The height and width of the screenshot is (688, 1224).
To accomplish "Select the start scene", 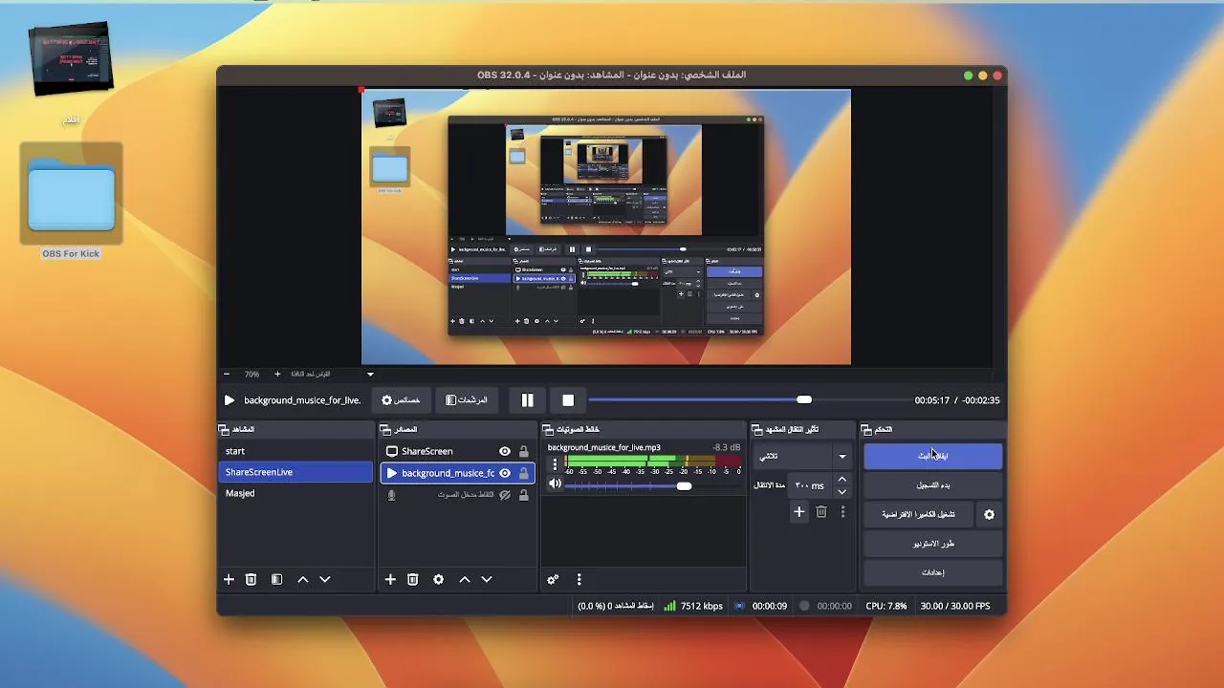I will tap(295, 451).
